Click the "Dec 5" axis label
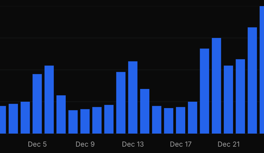Screen dimensions: 264x153 tap(37, 144)
